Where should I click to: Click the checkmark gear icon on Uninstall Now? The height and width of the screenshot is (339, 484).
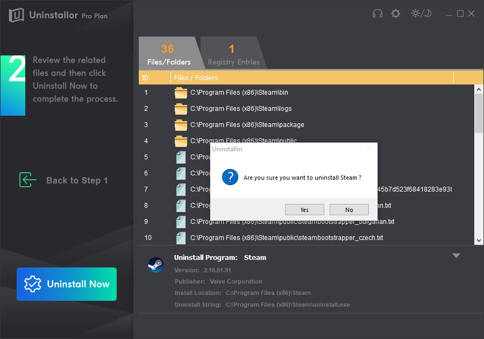pos(33,284)
